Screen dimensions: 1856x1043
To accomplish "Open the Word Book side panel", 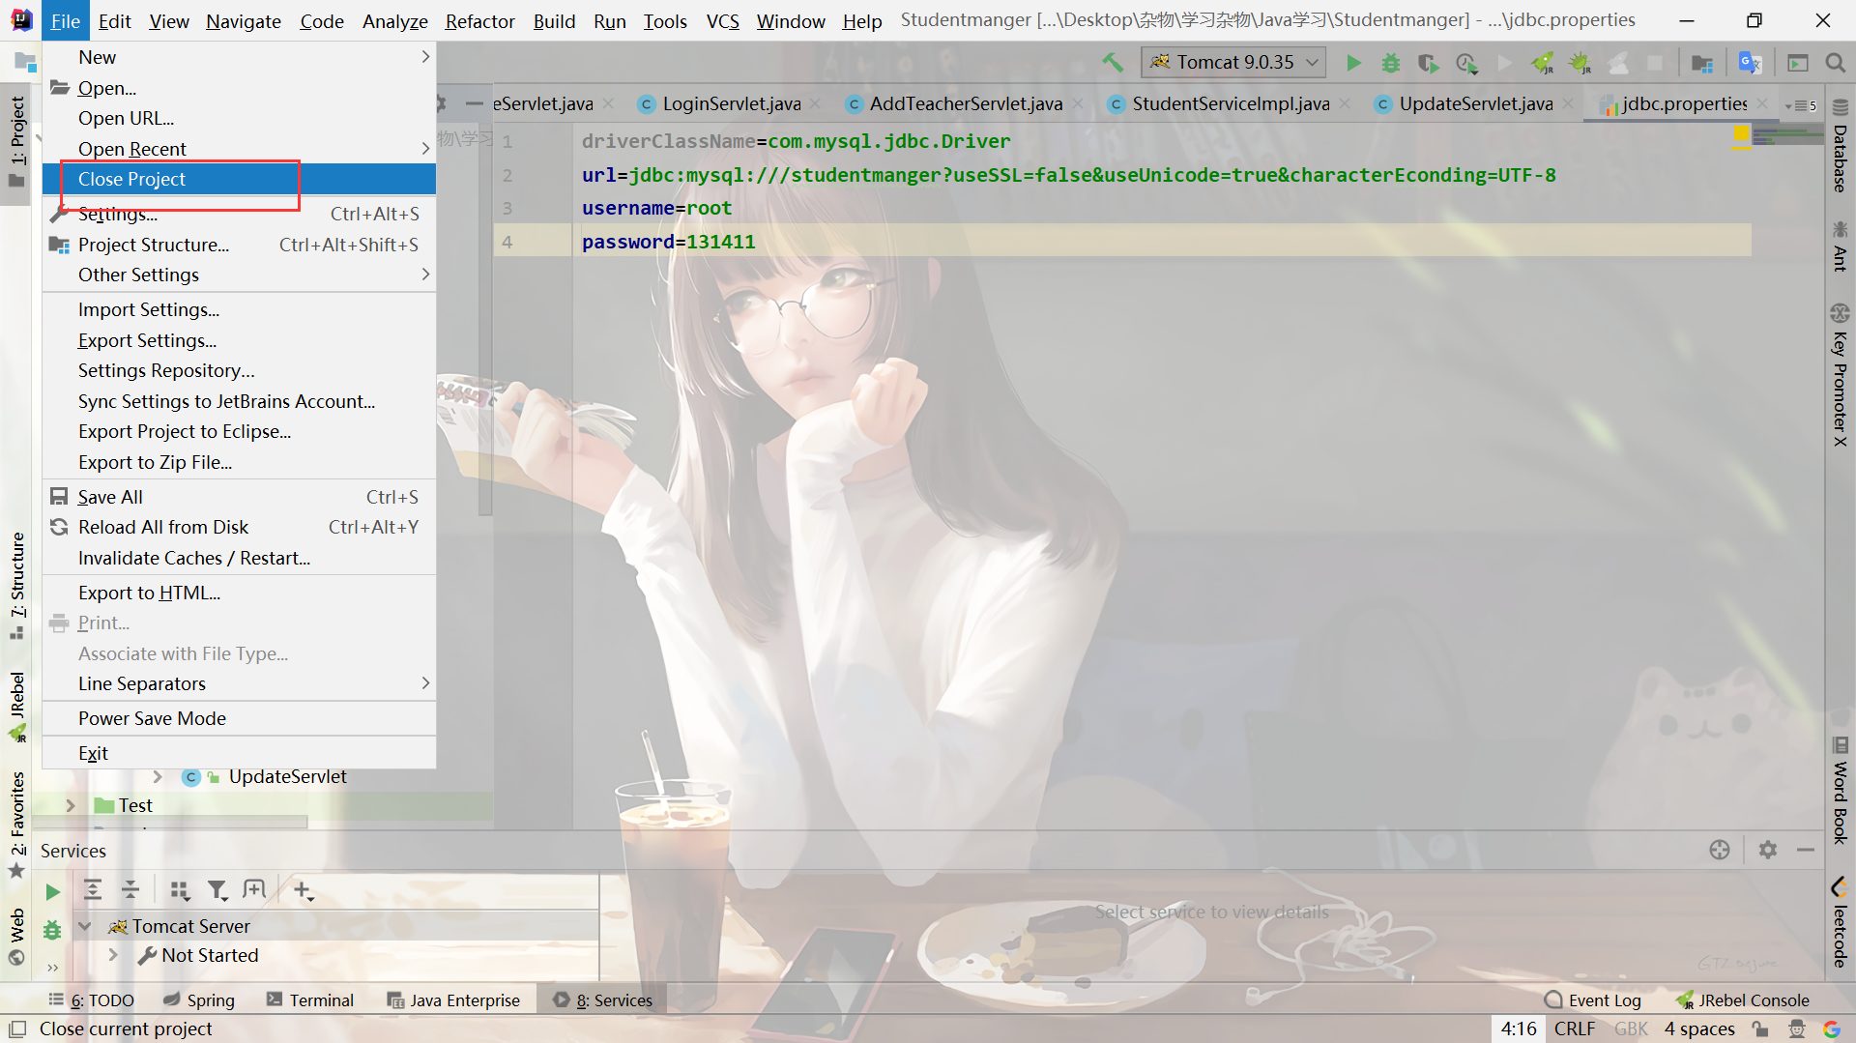I will coord(1840,790).
